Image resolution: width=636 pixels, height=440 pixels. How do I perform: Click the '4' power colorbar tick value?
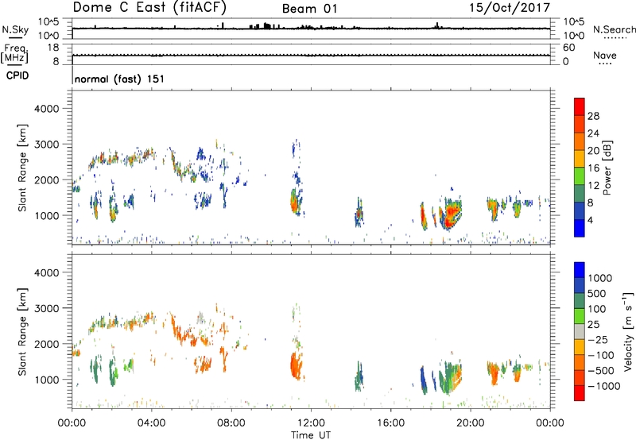pos(590,220)
